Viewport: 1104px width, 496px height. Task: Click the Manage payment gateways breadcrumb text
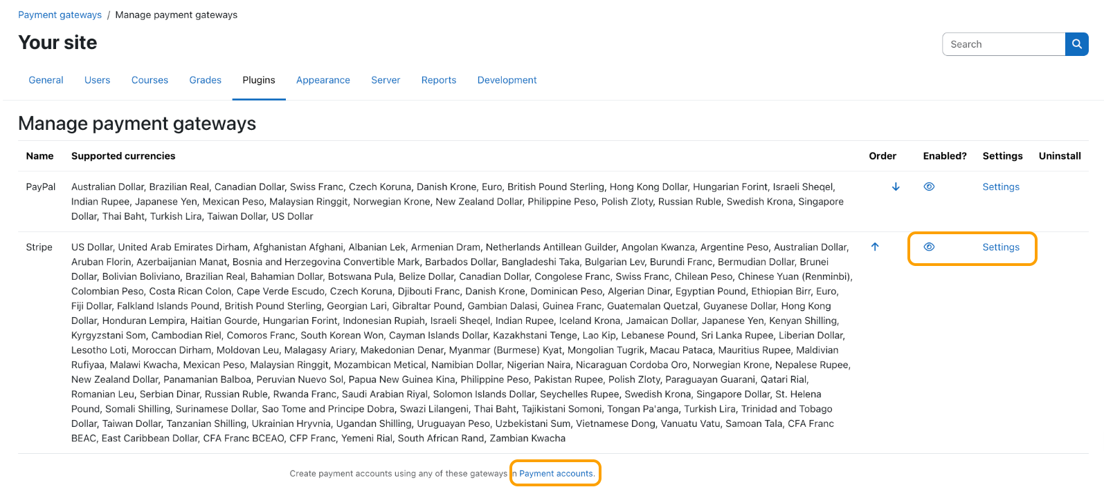[177, 15]
